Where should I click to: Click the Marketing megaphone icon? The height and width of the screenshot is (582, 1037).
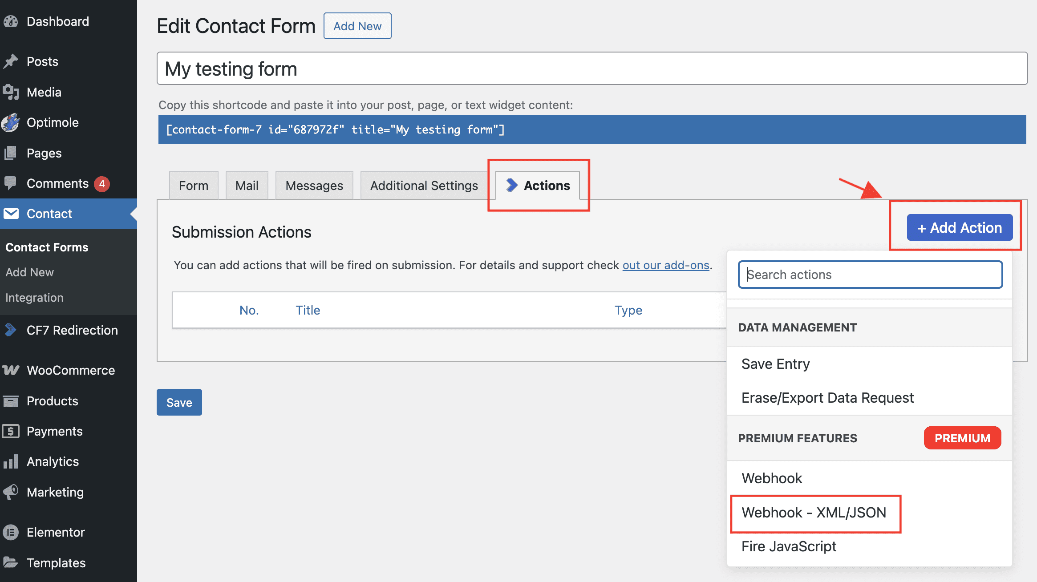pyautogui.click(x=11, y=492)
